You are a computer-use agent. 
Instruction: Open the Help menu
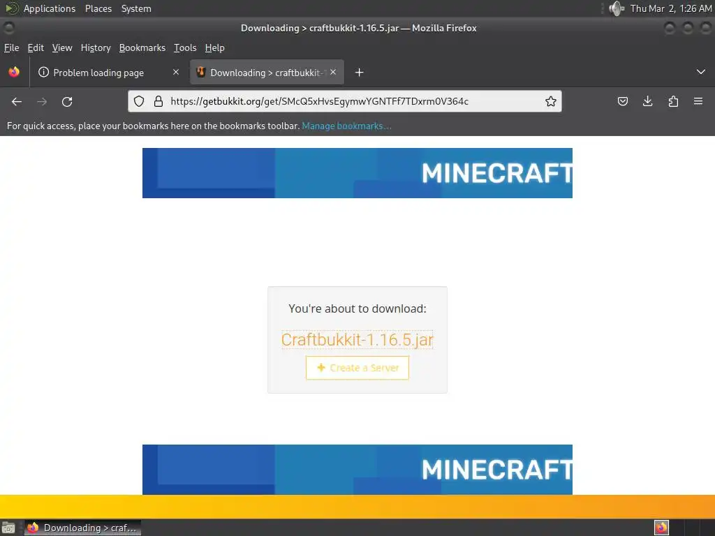point(214,48)
